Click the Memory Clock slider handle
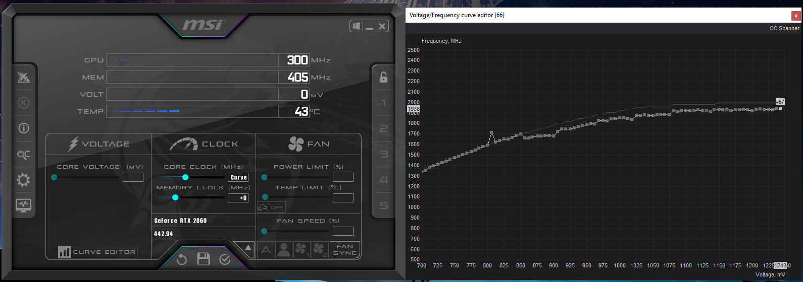This screenshot has width=803, height=282. [x=175, y=197]
